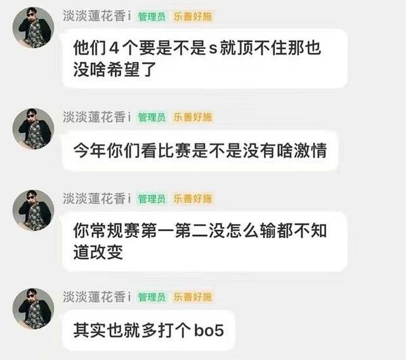Image resolution: width=406 pixels, height=360 pixels.
Task: Tap 管理员 badge above the 没有啥激情 message
Action: 152,117
